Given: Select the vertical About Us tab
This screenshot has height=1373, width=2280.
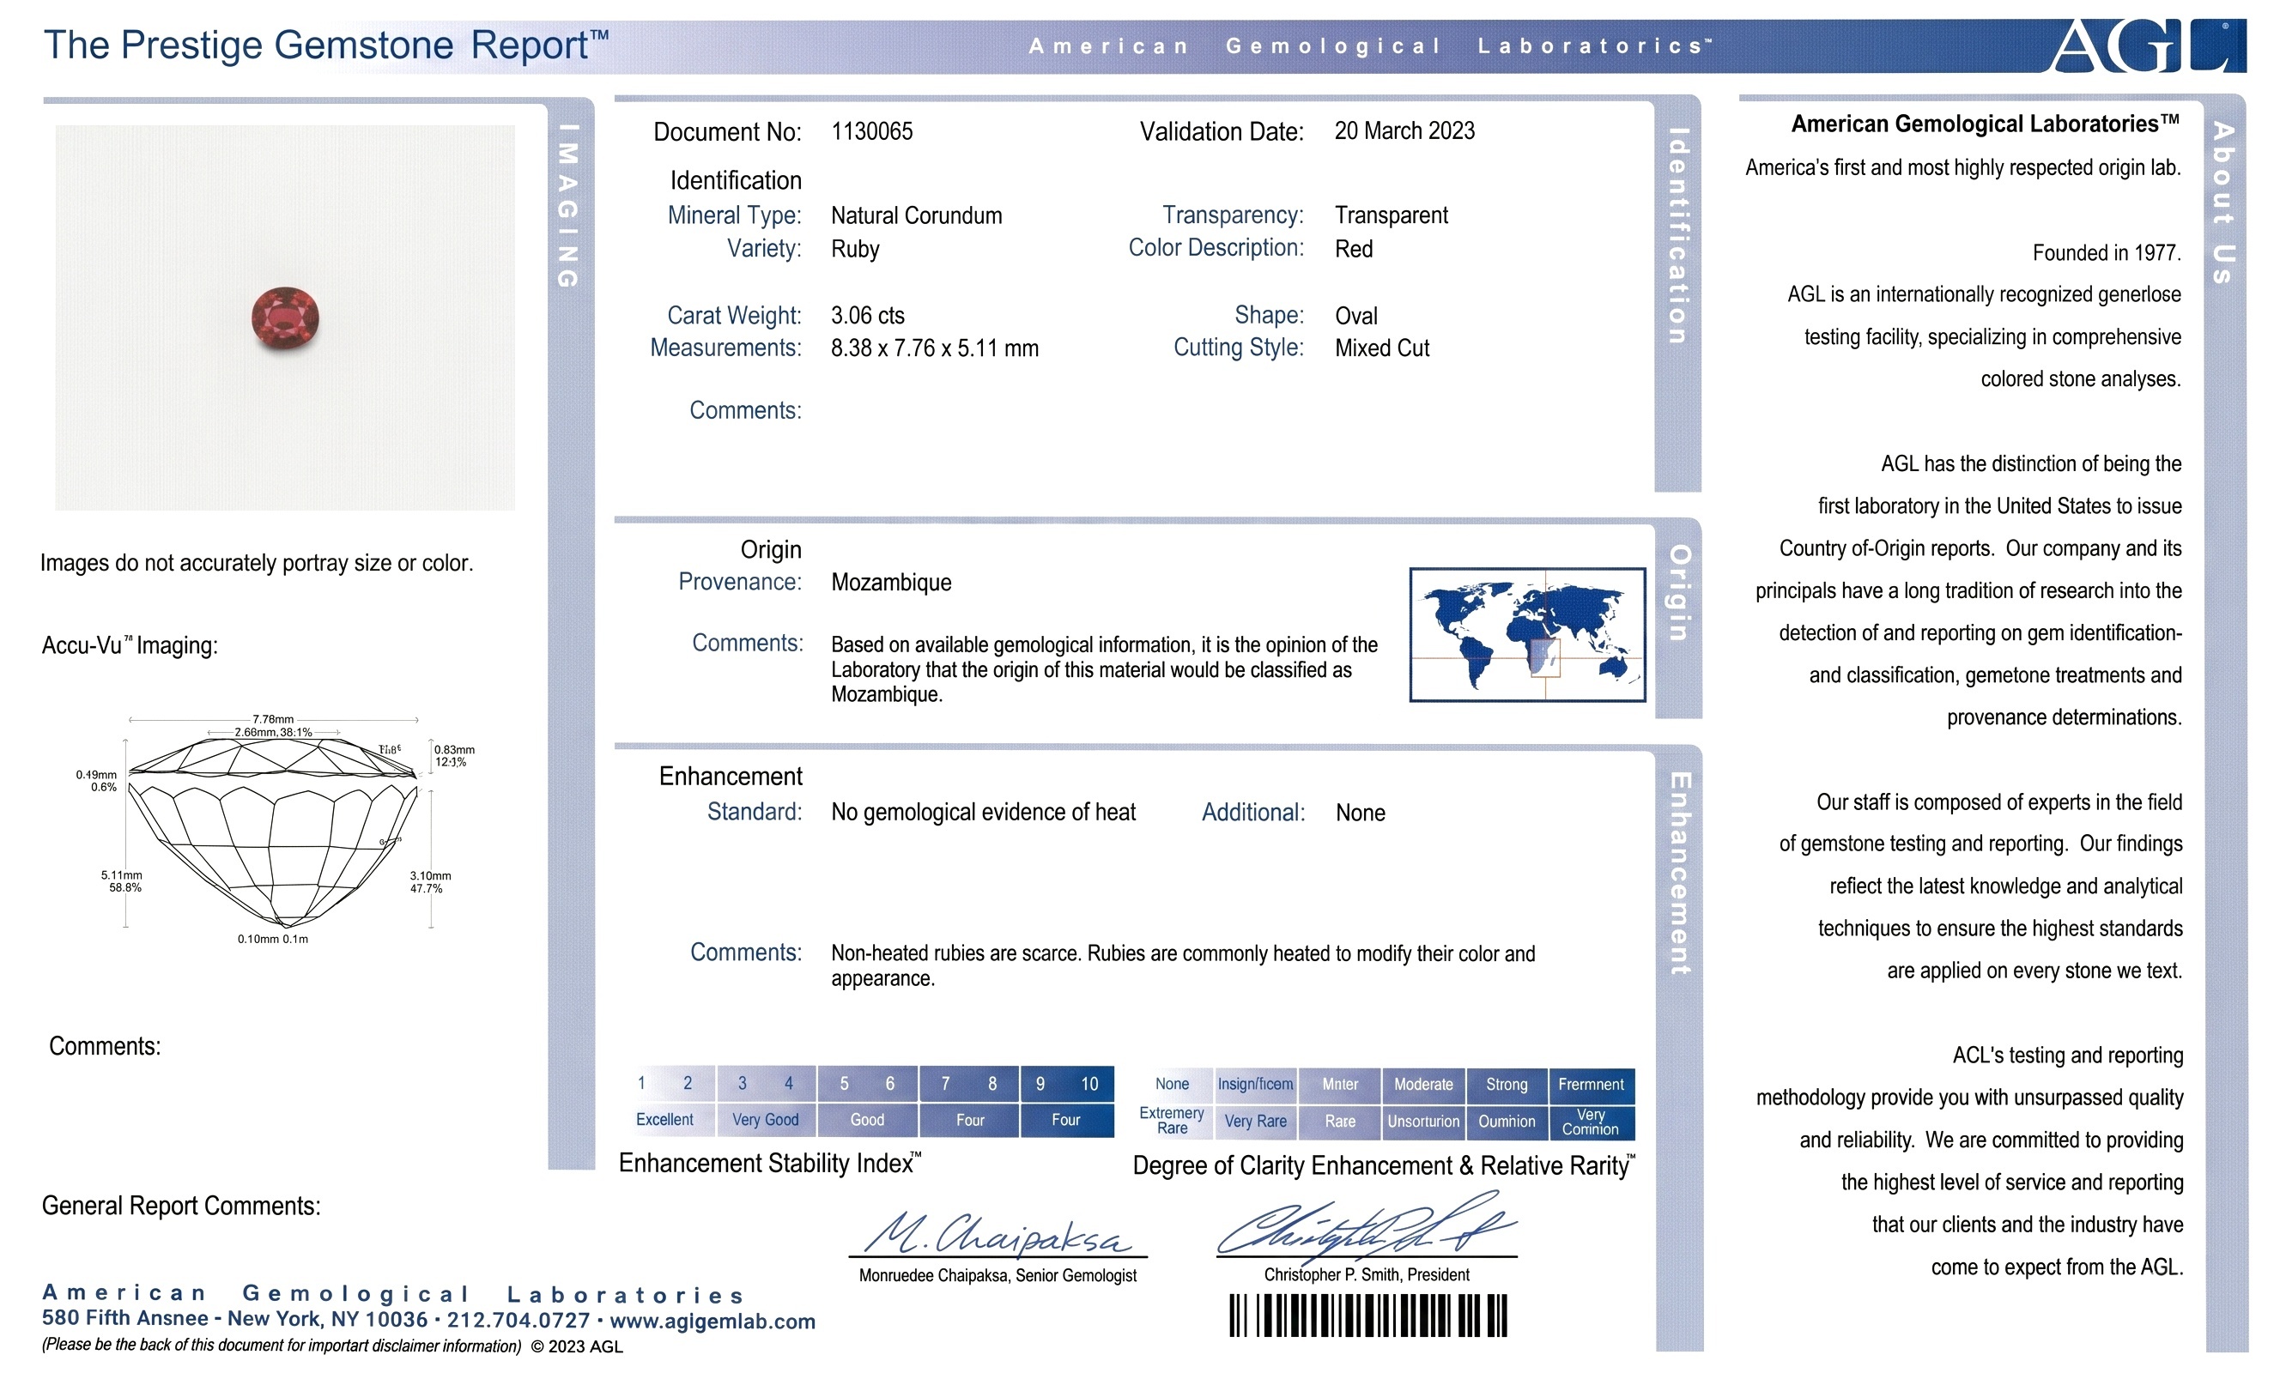Looking at the screenshot, I should tap(2222, 203).
